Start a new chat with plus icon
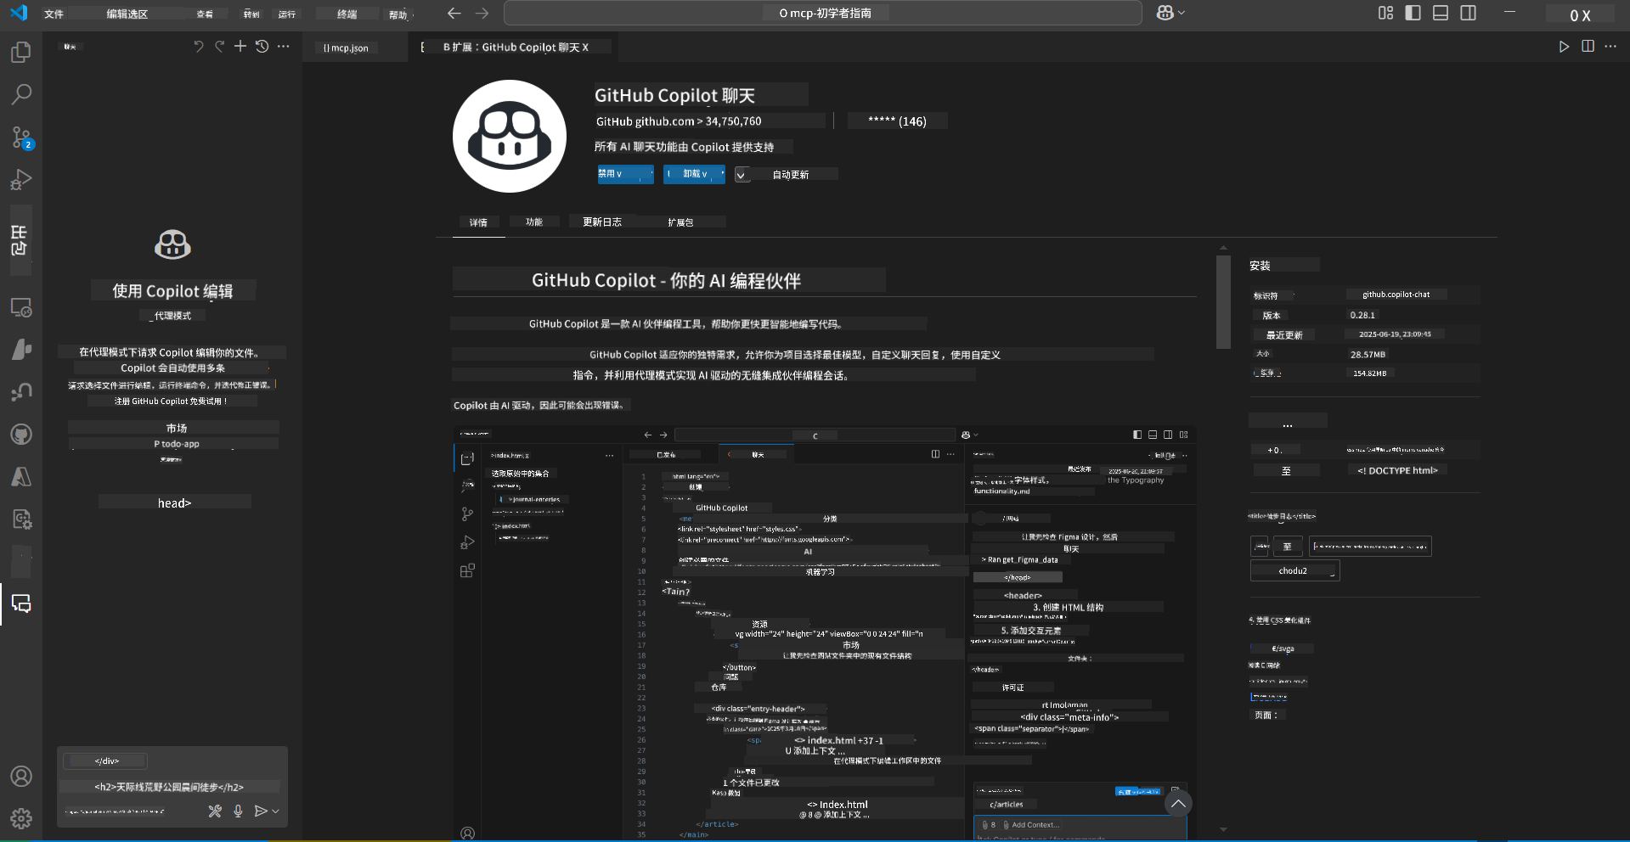 240,47
